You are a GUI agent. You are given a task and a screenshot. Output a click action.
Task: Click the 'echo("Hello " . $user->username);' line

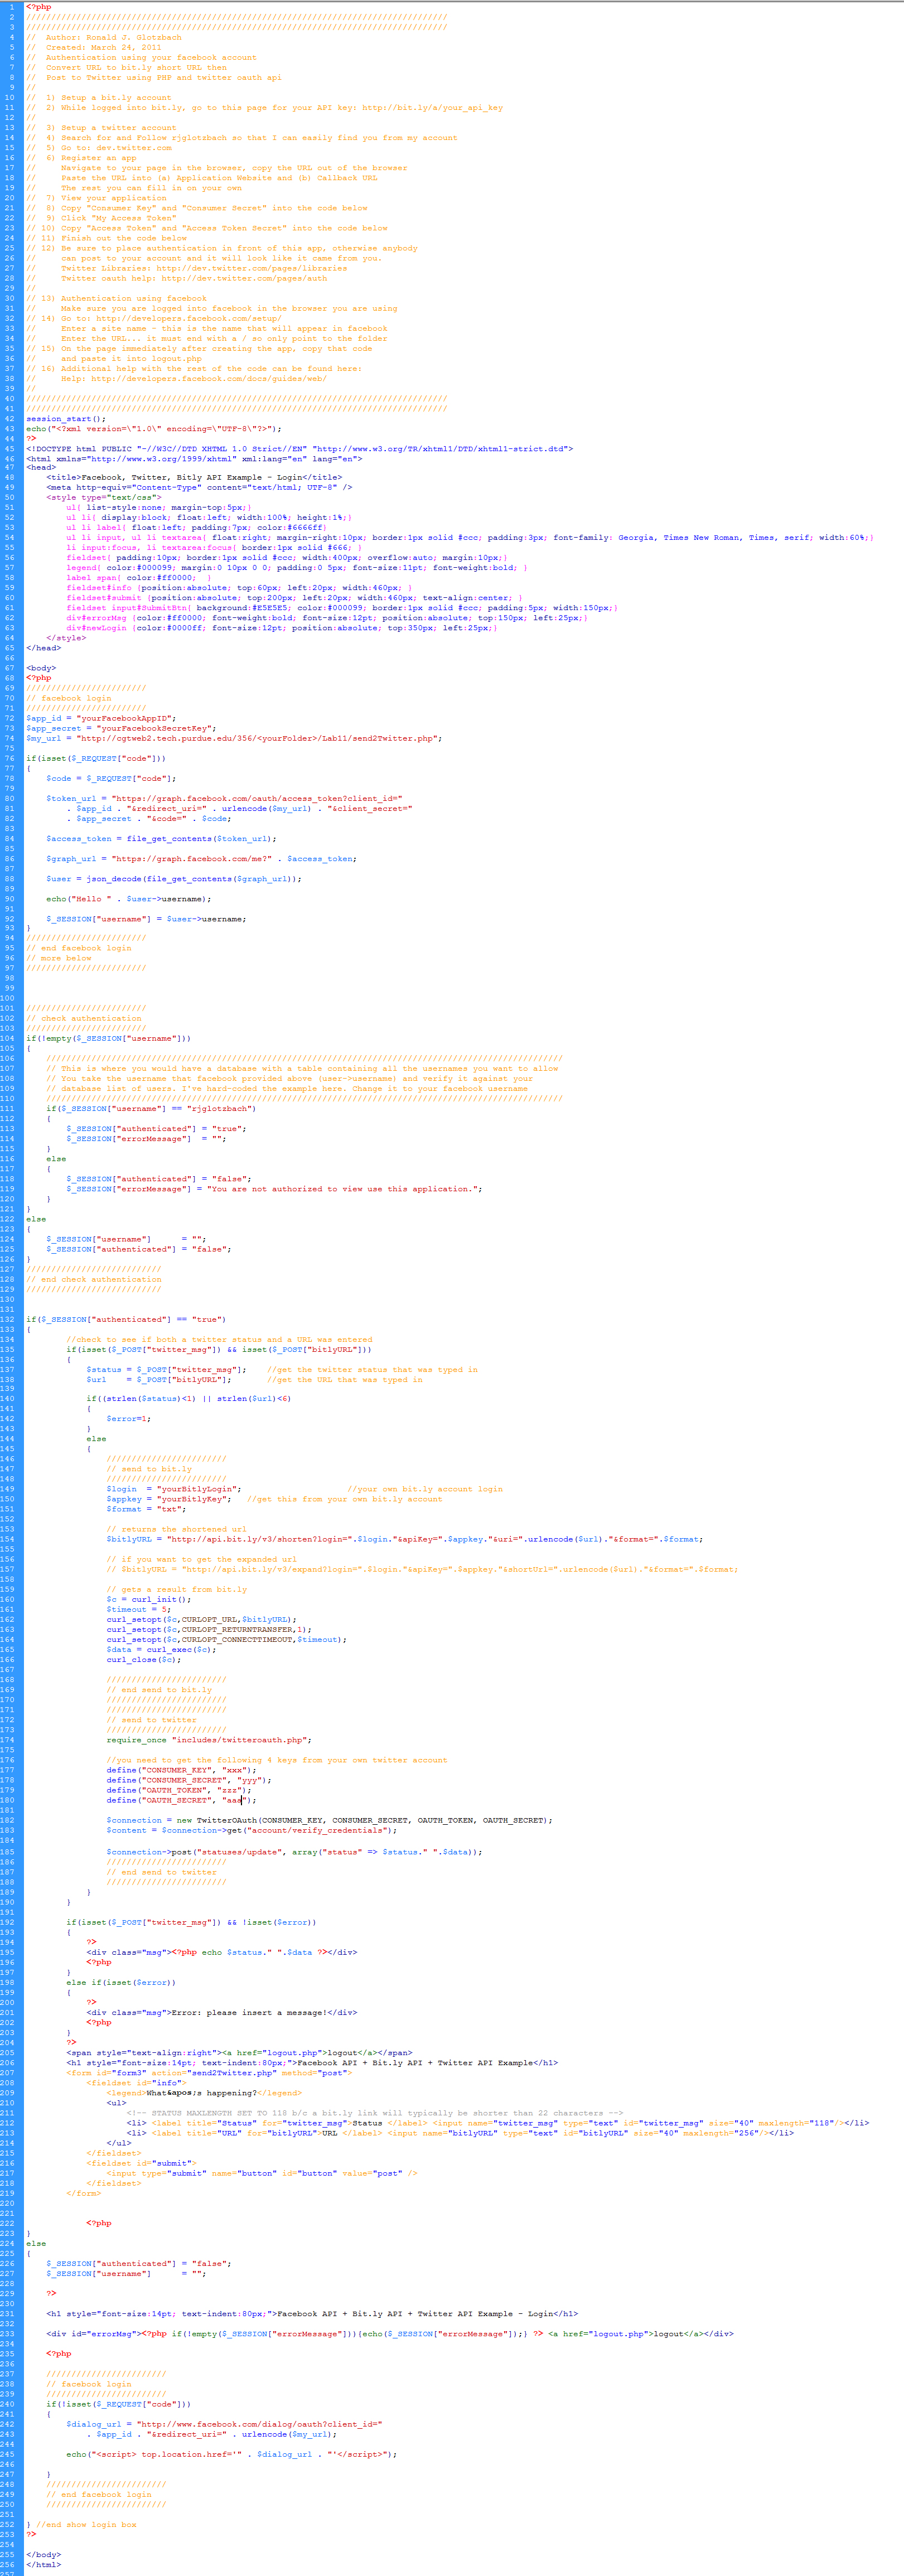click(129, 898)
